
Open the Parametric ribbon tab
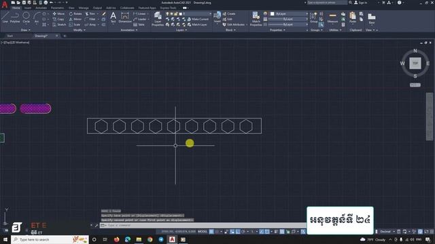57,8
